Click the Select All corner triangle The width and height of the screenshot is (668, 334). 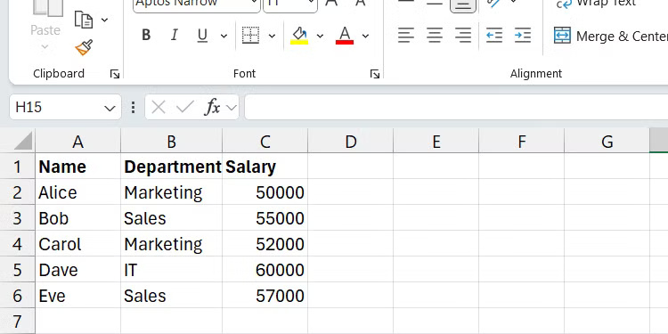[x=23, y=141]
